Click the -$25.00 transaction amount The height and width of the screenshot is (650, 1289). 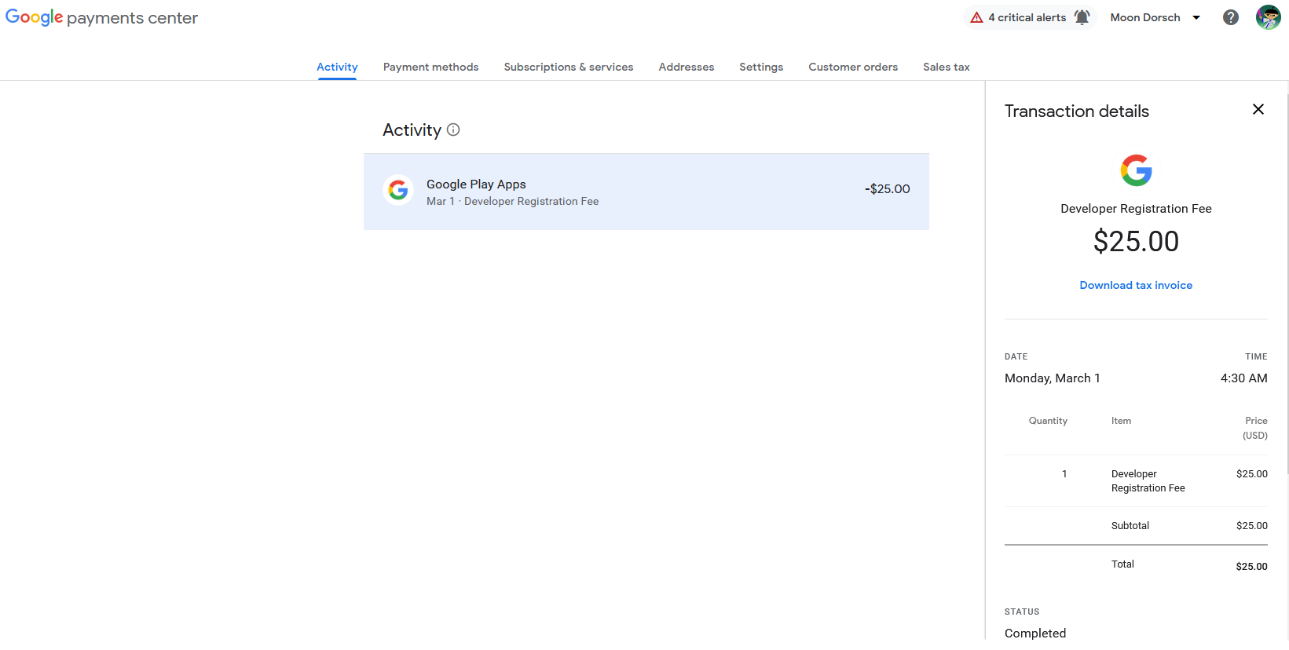[x=888, y=189]
